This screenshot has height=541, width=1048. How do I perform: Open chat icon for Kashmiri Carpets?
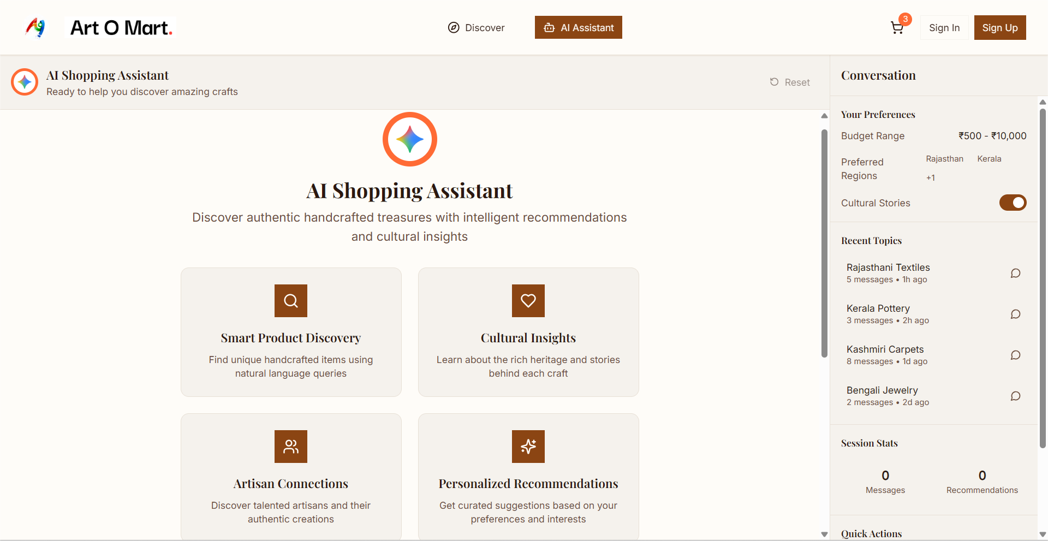point(1015,355)
